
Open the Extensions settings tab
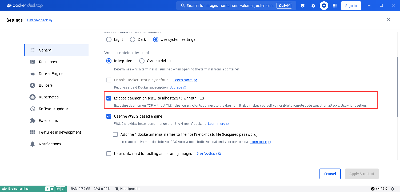tap(56, 121)
